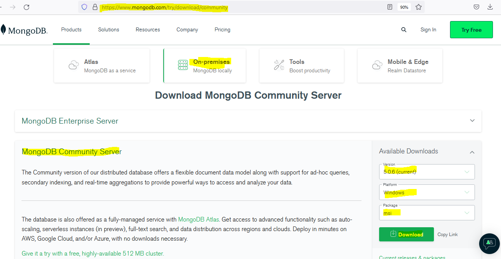Open the Company menu
The width and height of the screenshot is (501, 259).
[x=187, y=29]
